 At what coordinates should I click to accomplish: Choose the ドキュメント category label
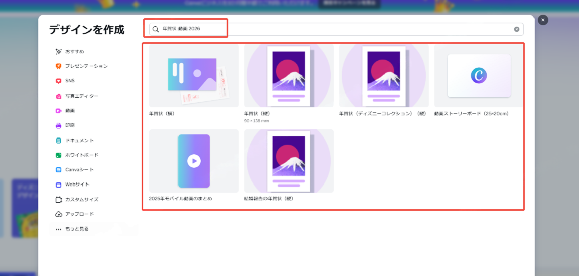point(79,140)
